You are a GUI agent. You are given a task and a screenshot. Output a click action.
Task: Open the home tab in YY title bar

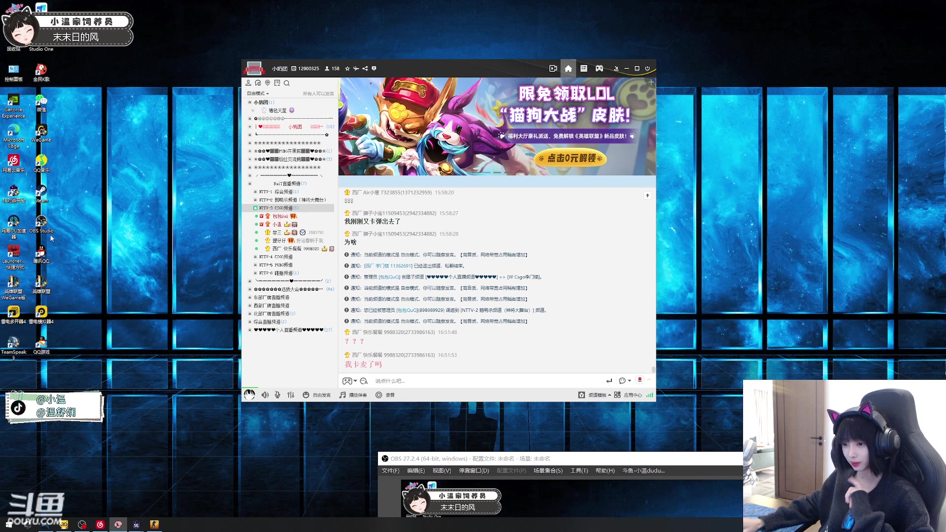tap(568, 68)
